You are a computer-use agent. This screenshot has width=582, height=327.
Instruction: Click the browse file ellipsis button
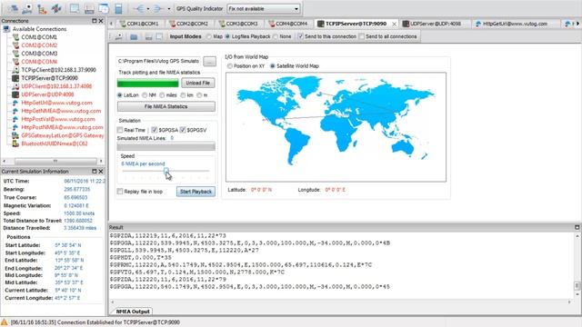tap(209, 61)
